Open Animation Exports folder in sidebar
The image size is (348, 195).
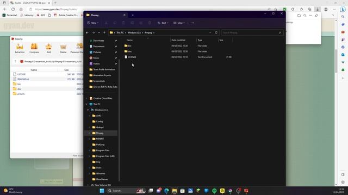(x=102, y=75)
